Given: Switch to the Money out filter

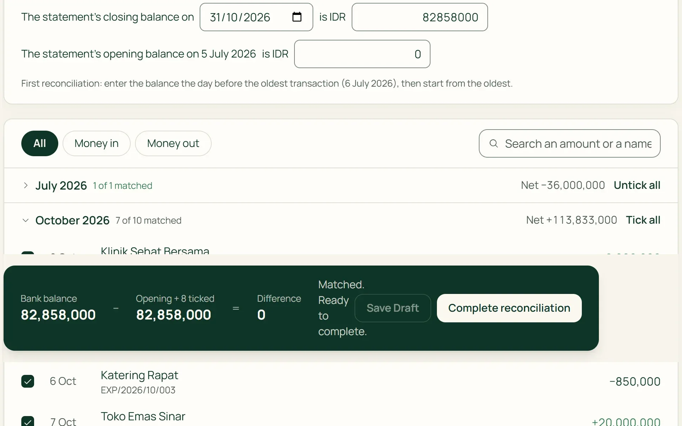Looking at the screenshot, I should 173,143.
